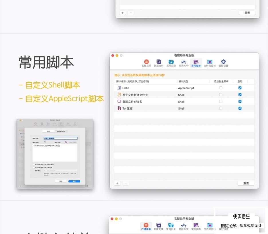
Task: Click the Tar压缩 script row icon
Action: tap(119, 108)
